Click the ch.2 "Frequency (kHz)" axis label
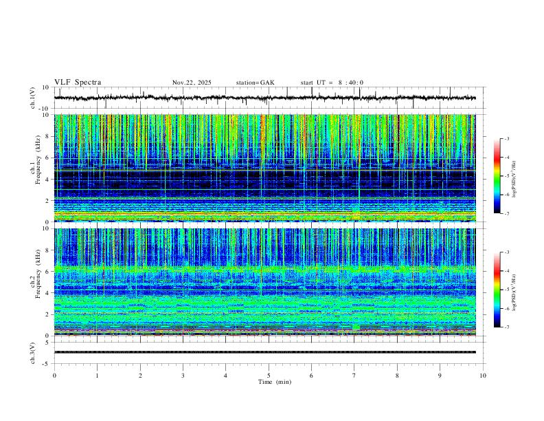 point(38,274)
